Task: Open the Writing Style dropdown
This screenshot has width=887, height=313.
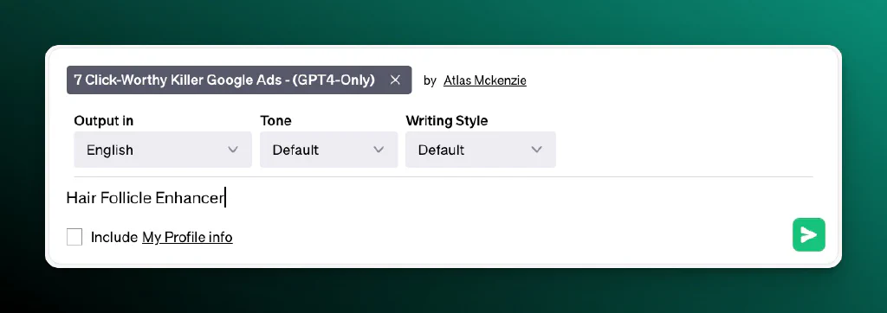Action: coord(480,150)
